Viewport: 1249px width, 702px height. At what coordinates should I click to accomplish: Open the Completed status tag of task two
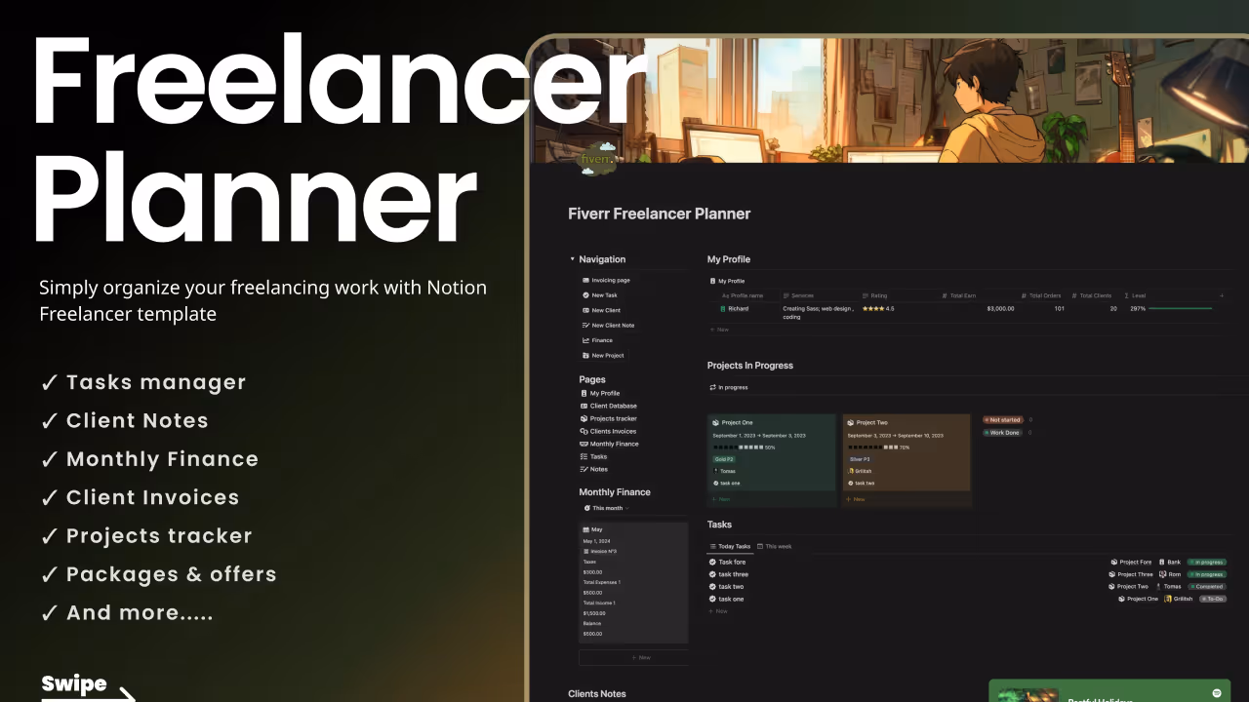point(1206,587)
